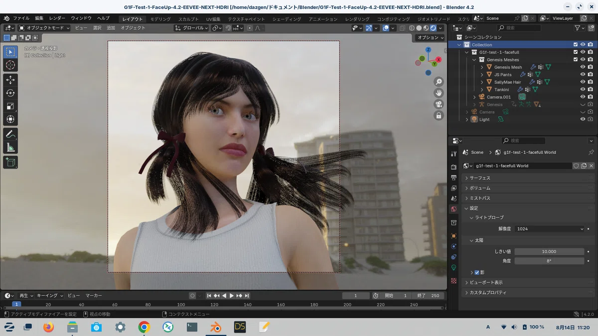Hide Tankini in viewport via eye icon

point(583,90)
